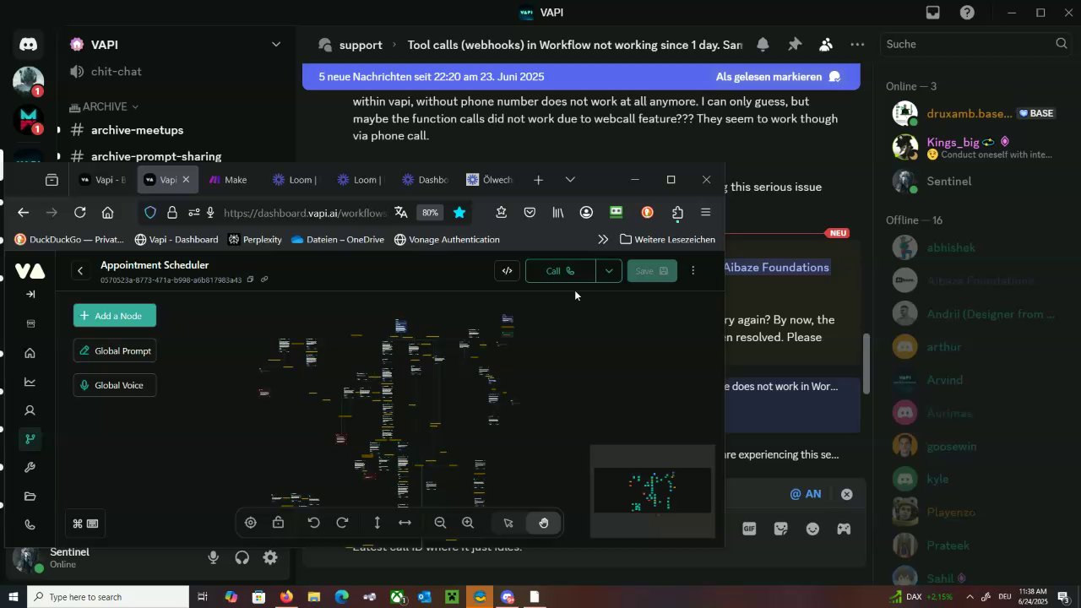Switch to the Dashbo browser tab
This screenshot has width=1081, height=608.
426,180
